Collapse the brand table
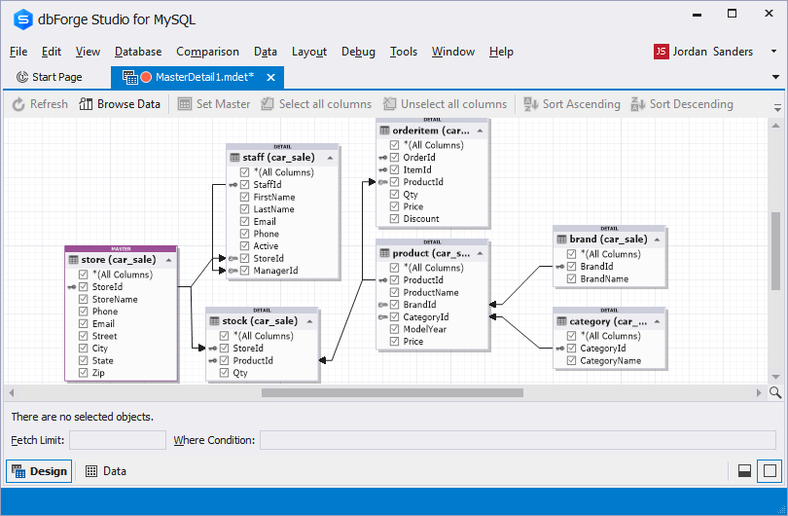The height and width of the screenshot is (516, 788). click(x=657, y=240)
